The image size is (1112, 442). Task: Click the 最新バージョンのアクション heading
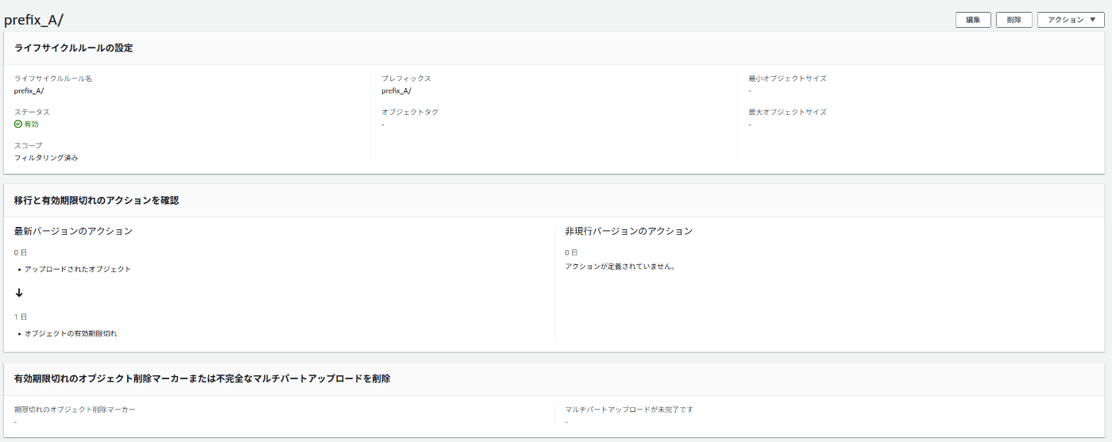pyautogui.click(x=73, y=231)
